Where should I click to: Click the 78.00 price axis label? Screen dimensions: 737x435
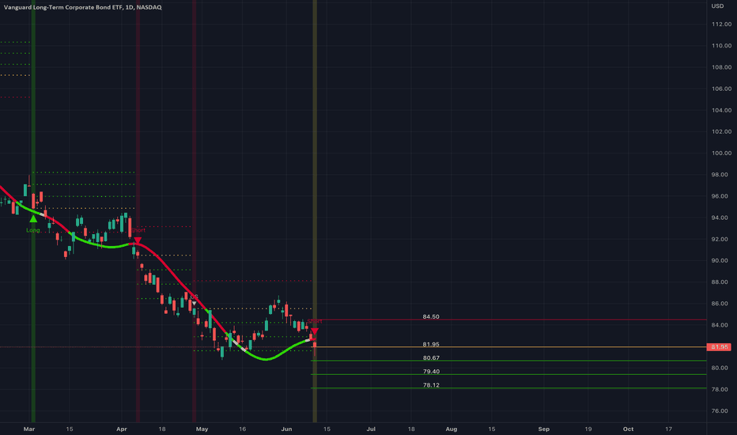click(x=721, y=389)
